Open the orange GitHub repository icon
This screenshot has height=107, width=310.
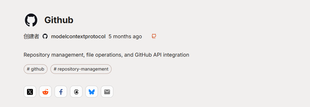point(154,36)
